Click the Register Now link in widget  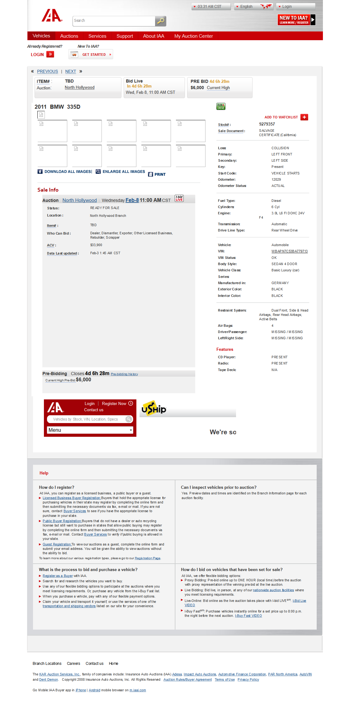[114, 403]
